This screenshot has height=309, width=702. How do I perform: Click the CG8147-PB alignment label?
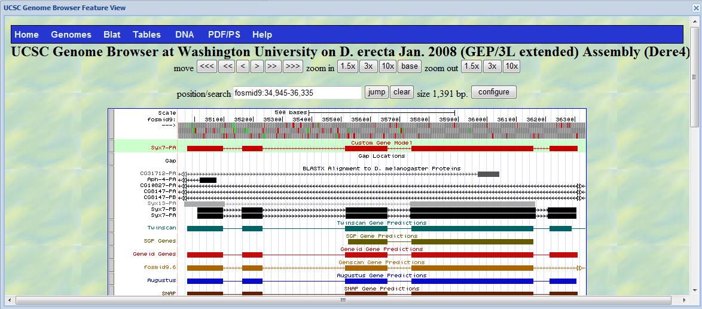[x=160, y=197]
